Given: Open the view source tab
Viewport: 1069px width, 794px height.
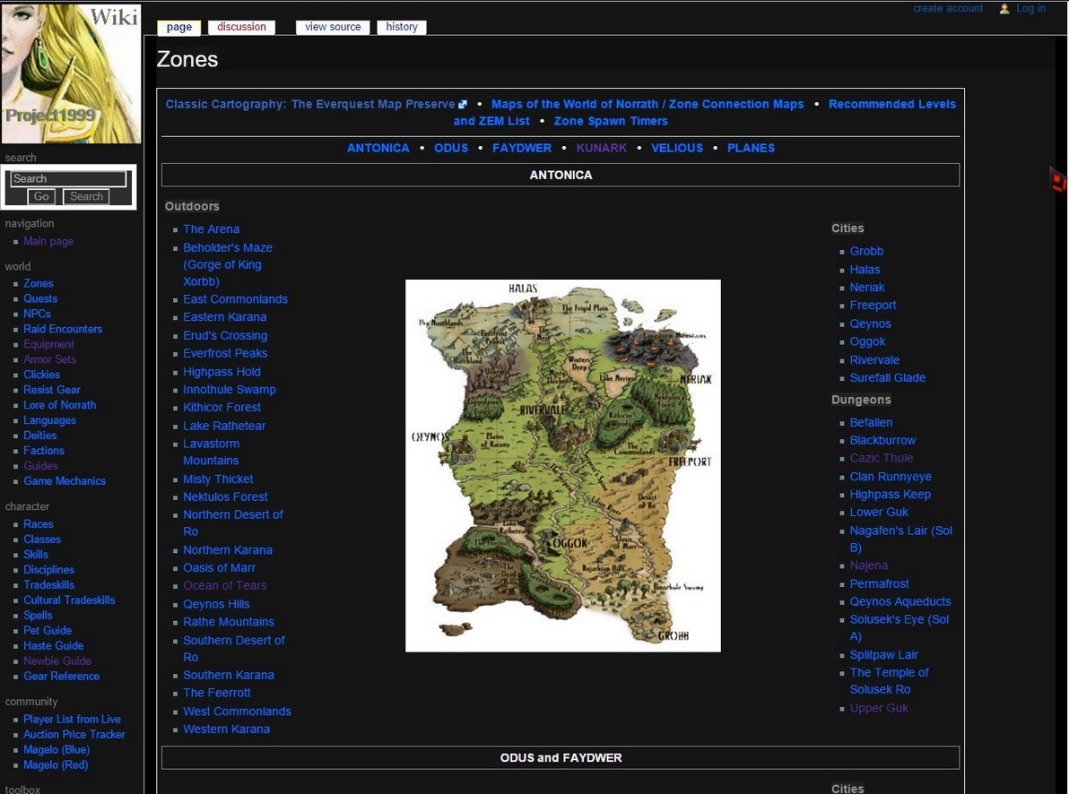Looking at the screenshot, I should [333, 27].
